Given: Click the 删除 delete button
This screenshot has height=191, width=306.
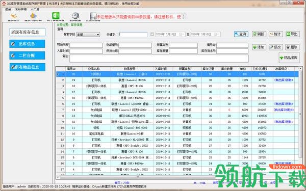Looking at the screenshot, I should tap(292, 47).
